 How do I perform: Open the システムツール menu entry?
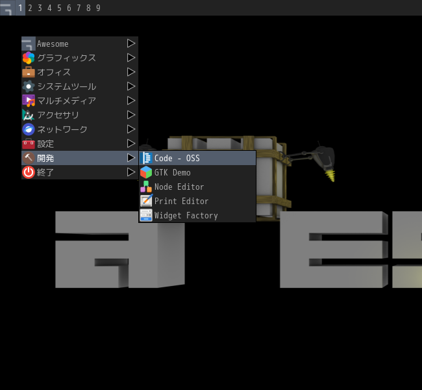[x=80, y=86]
